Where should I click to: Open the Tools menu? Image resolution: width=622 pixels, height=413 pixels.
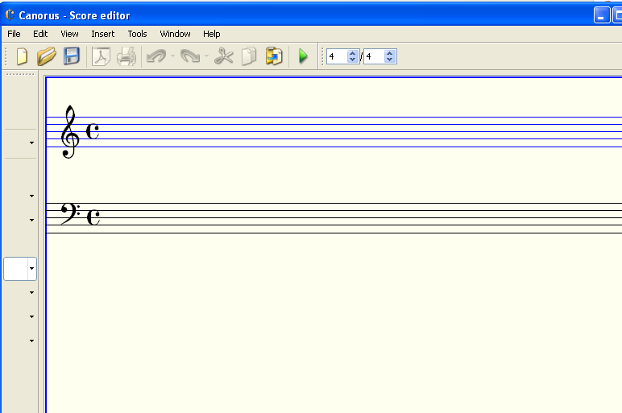137,34
